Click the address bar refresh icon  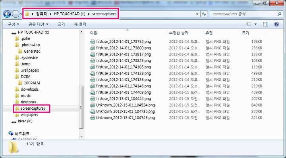204,14
